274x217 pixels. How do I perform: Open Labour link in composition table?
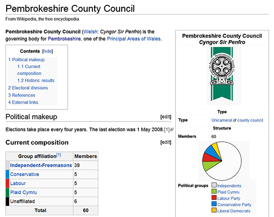pyautogui.click(x=18, y=183)
